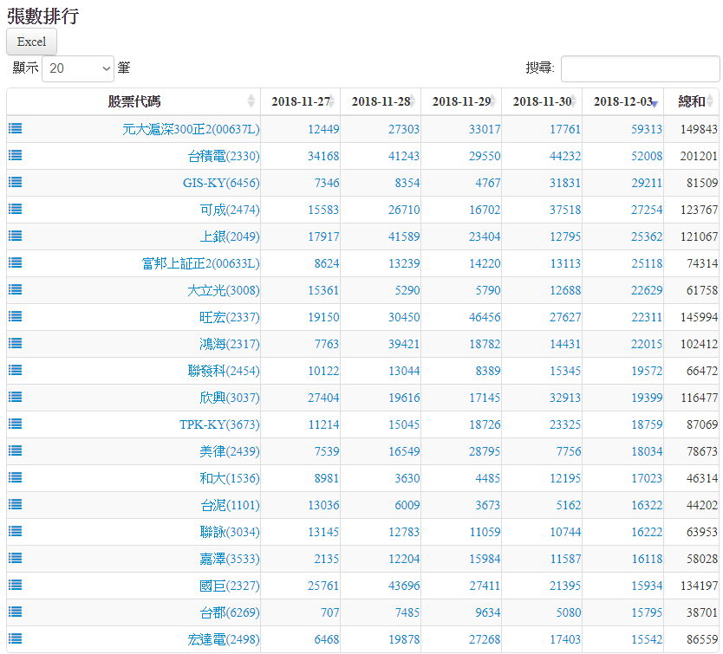The height and width of the screenshot is (654, 723).
Task: Open the list icon next to 國巨(2327)
Action: point(16,586)
